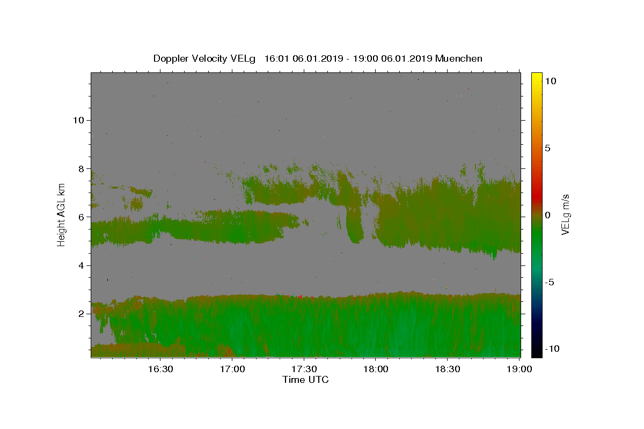Click the colorbar value 10
Image resolution: width=644 pixels, height=429 pixels.
[x=550, y=81]
